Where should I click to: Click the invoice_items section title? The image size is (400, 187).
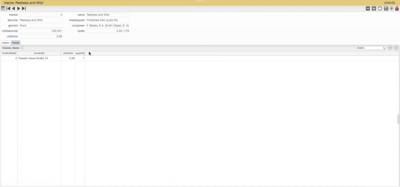click(11, 48)
